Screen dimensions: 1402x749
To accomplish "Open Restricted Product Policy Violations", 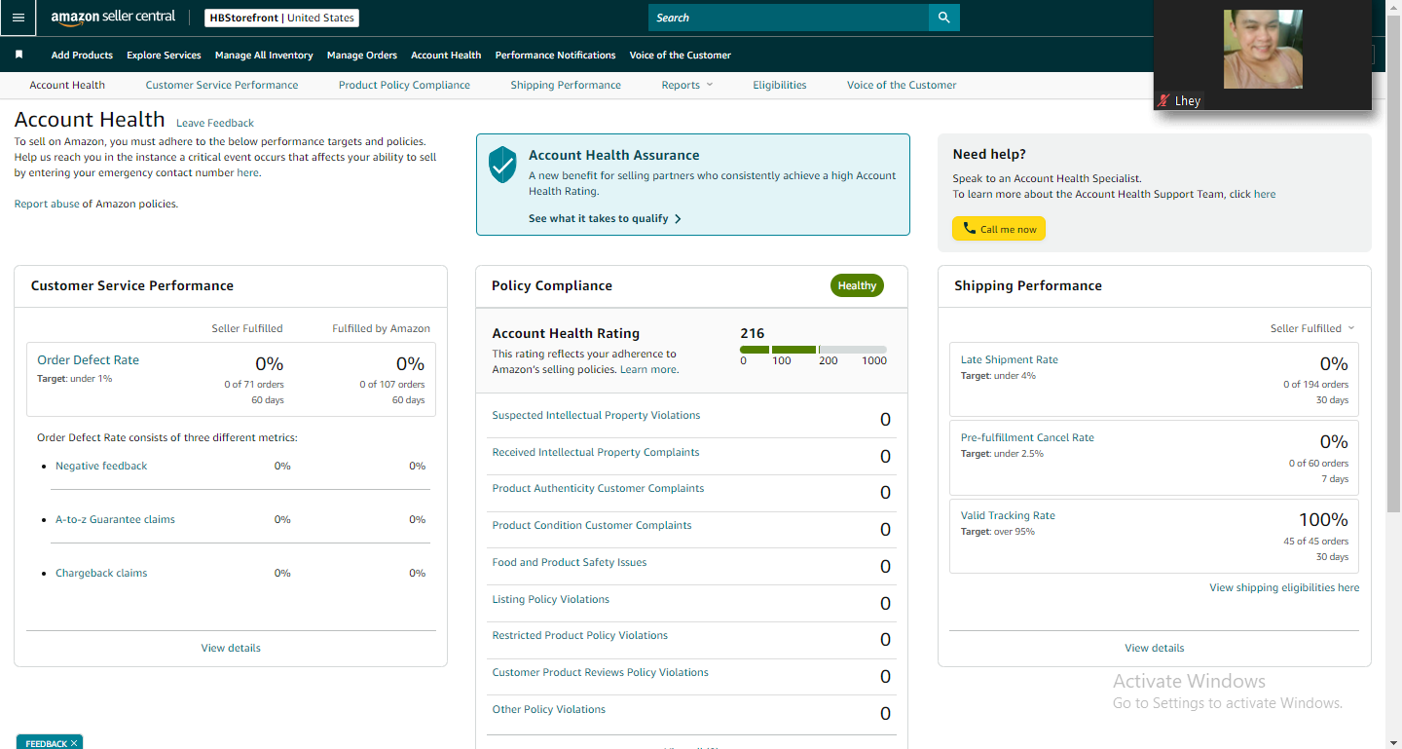I will click(580, 635).
